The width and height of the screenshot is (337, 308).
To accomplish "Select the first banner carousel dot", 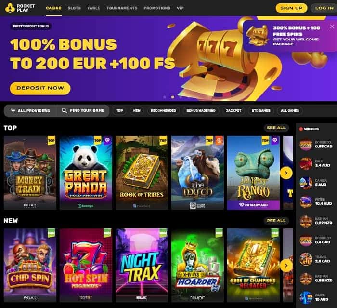I will [x=165, y=97].
